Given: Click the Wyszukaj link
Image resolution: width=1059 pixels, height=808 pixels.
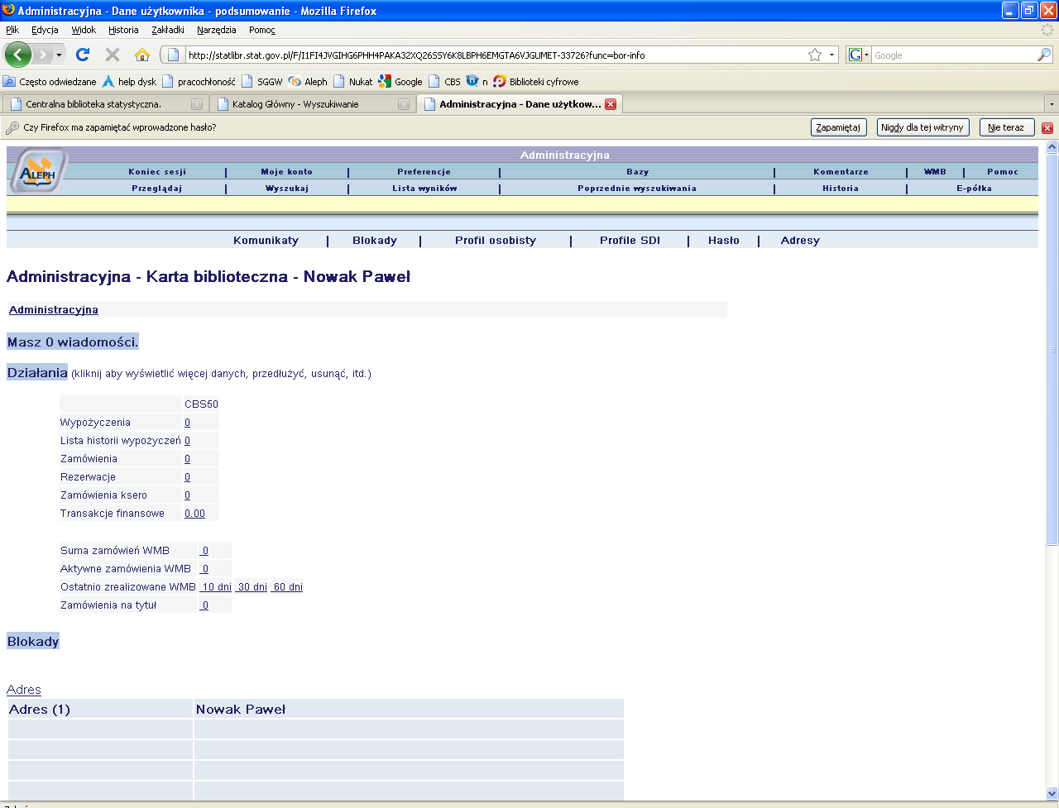Looking at the screenshot, I should coord(287,189).
